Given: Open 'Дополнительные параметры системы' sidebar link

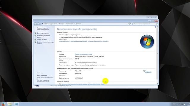Looking at the screenshot, I should pos(45,43).
